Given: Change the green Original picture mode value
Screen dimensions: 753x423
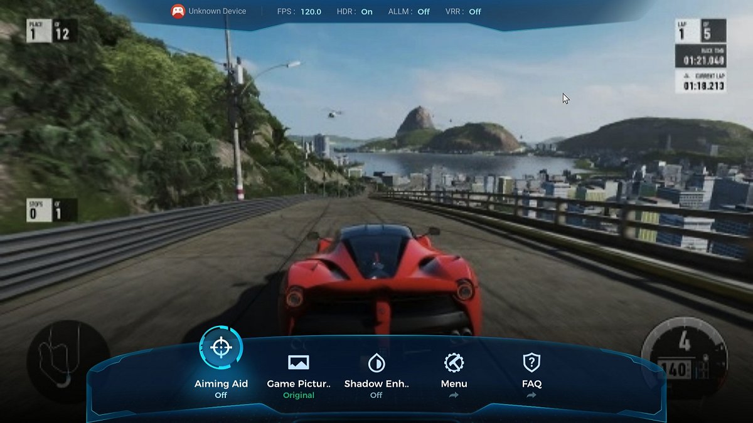Looking at the screenshot, I should [x=299, y=395].
